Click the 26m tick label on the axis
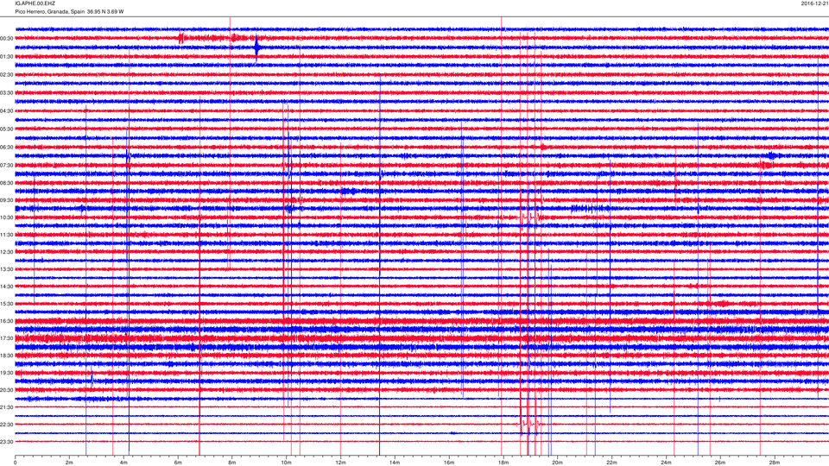This screenshot has height=466, width=829. coord(720,463)
